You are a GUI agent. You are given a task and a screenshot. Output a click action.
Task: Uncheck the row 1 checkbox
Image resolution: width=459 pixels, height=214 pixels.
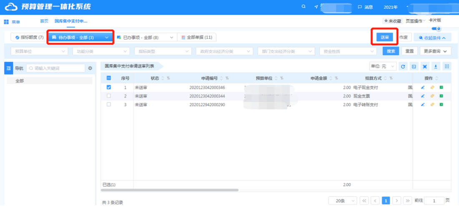click(x=109, y=87)
